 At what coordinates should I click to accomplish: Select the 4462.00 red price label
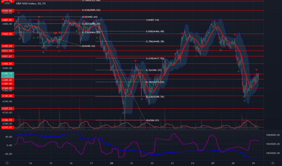[7, 34]
